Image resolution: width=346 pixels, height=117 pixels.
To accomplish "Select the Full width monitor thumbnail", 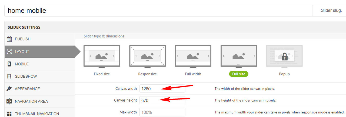I will (193, 57).
